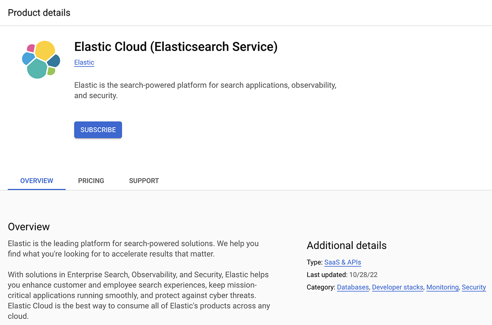The image size is (492, 325).
Task: Click the 'Elastic is the search-powered platform' description
Action: 205,90
